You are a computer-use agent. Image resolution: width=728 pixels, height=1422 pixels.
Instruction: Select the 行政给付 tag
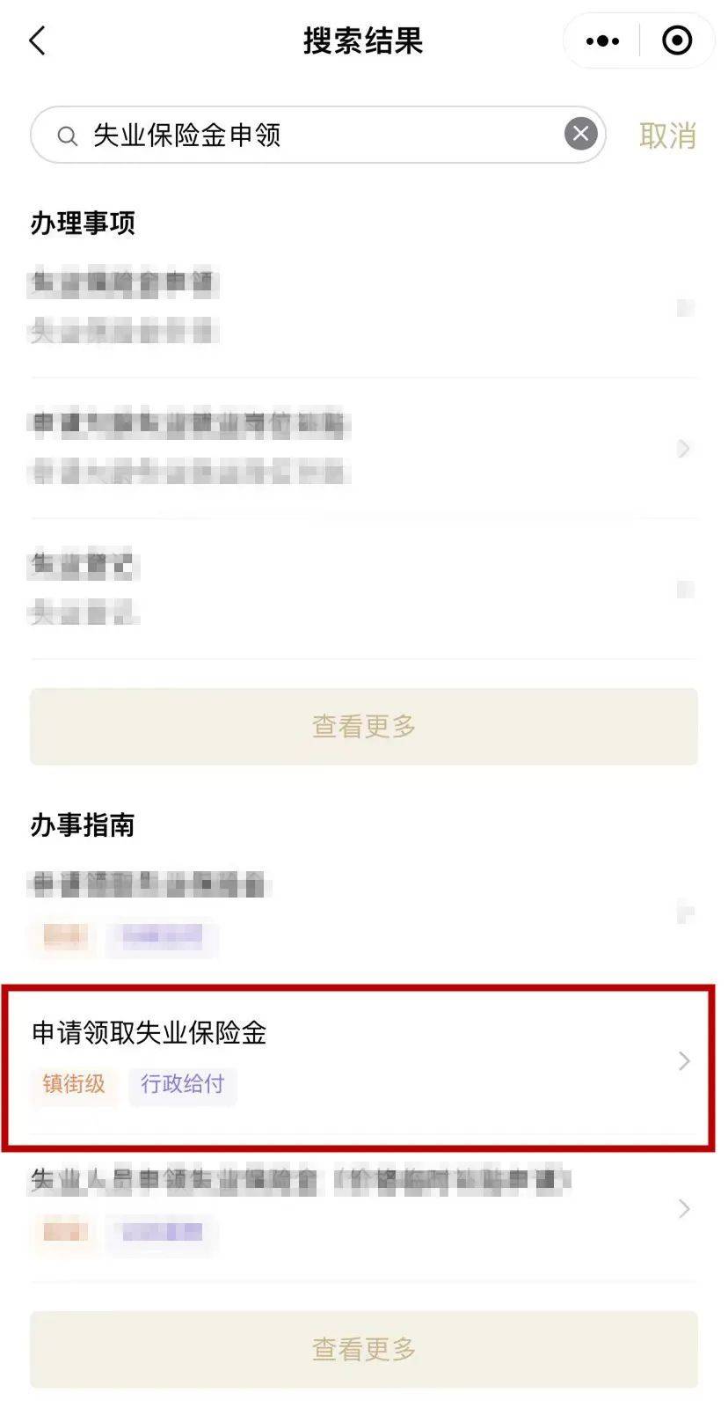[x=182, y=1083]
